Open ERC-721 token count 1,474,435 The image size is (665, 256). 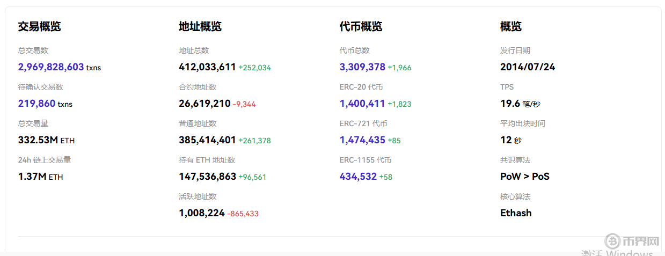pos(362,140)
